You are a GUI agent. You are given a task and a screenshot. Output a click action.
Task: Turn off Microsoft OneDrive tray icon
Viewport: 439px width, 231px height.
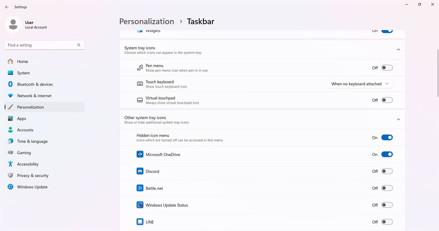pos(387,154)
